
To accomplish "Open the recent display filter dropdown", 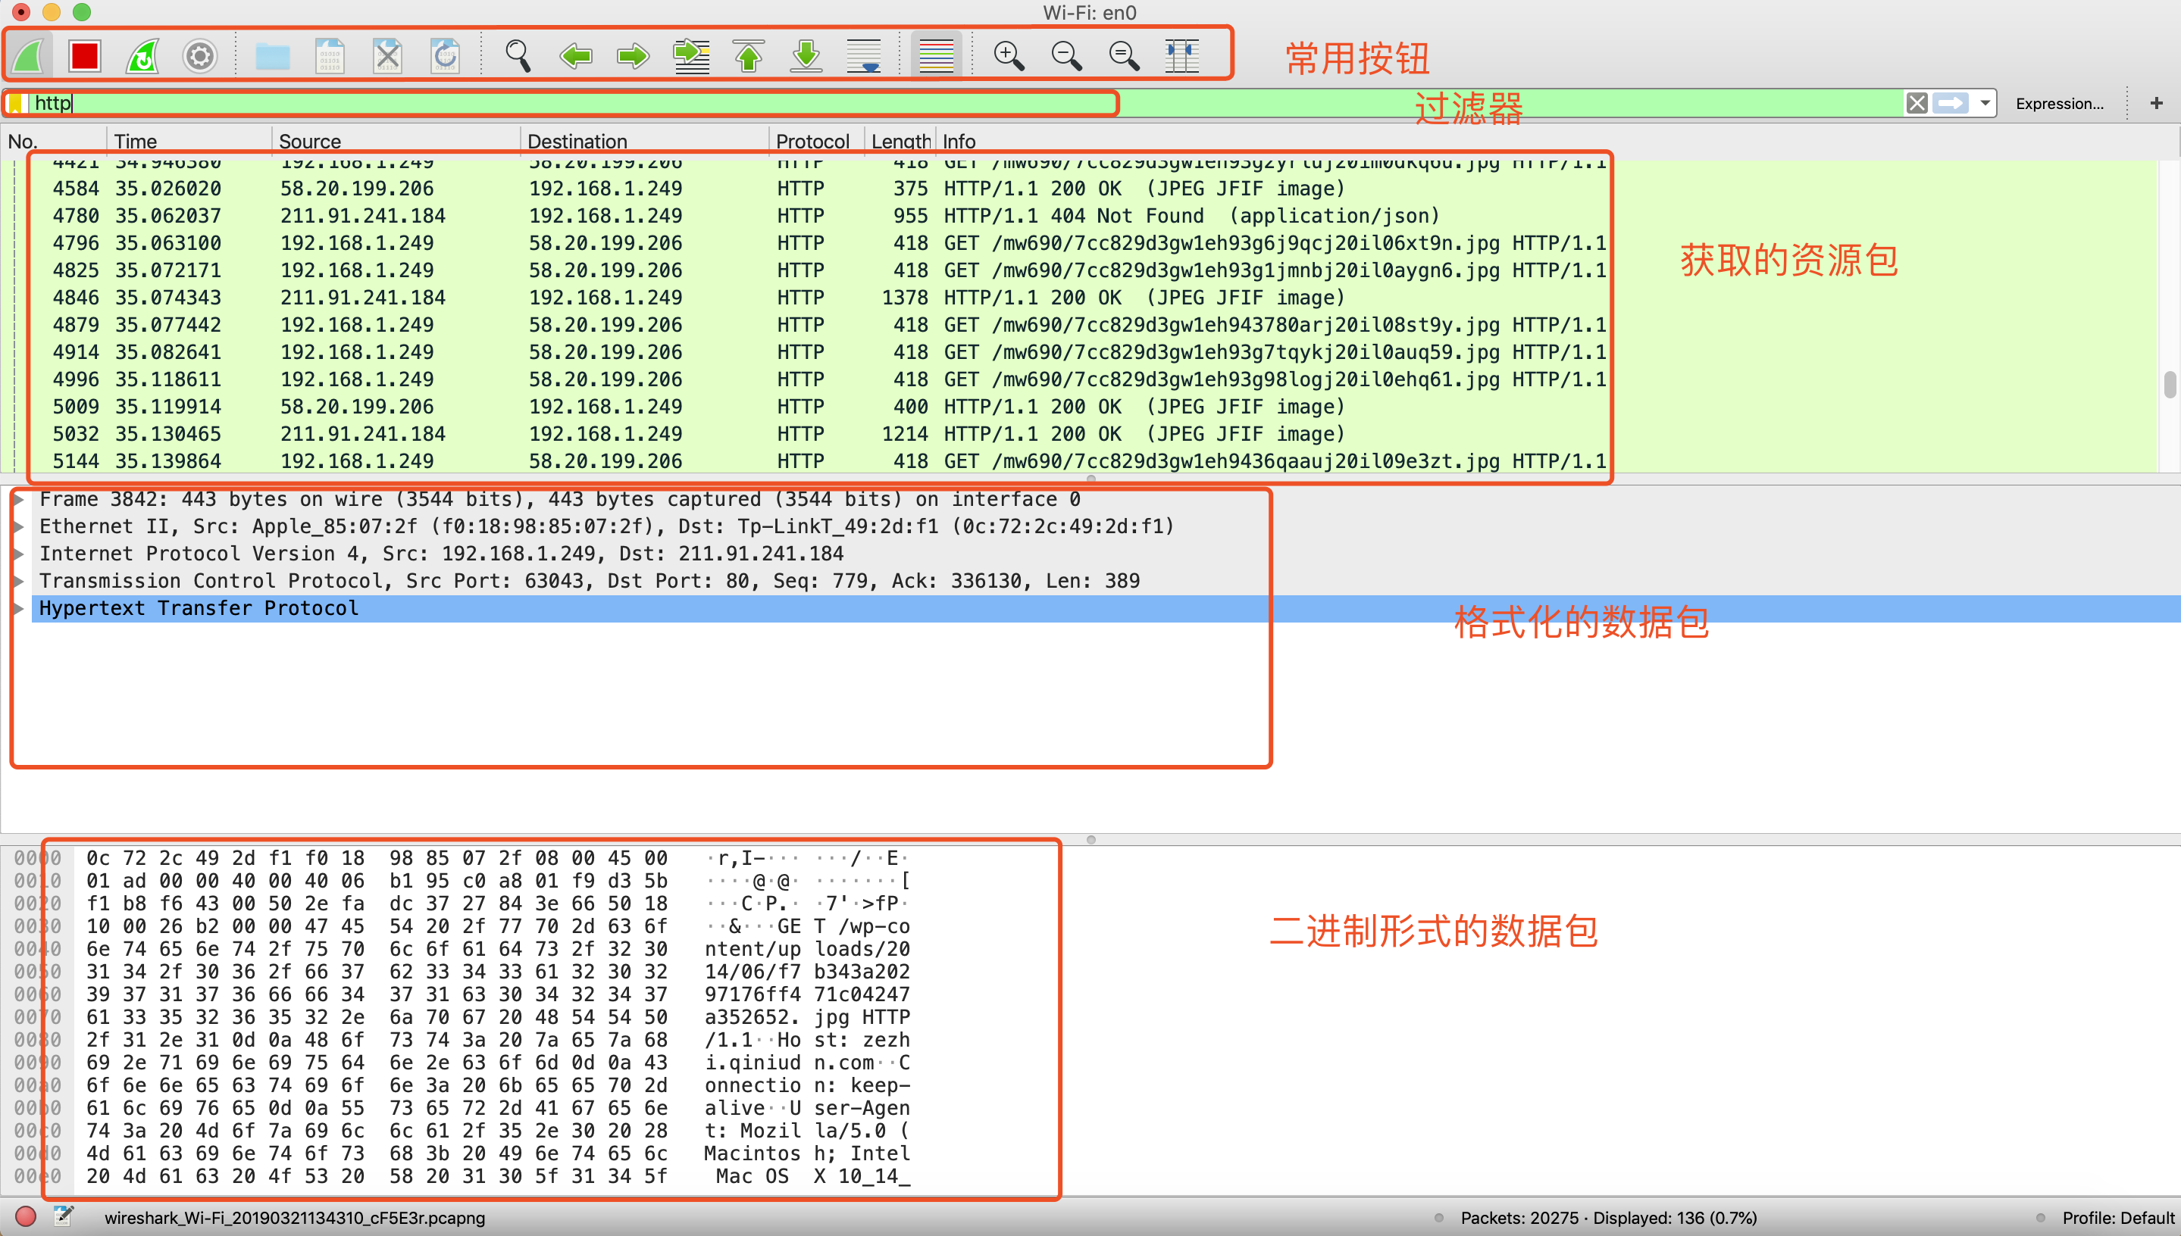I will pos(1985,104).
